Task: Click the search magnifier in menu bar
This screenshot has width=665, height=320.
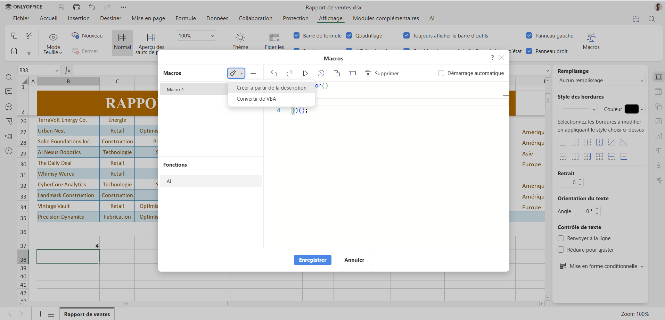Action: [x=651, y=19]
